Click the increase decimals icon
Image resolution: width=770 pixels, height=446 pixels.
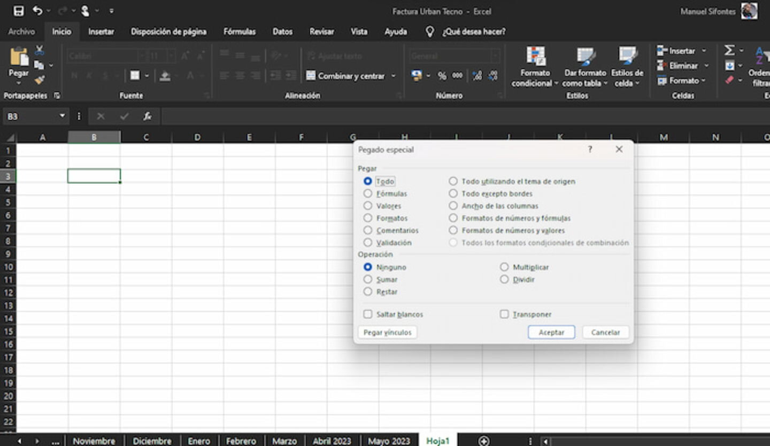coord(478,76)
